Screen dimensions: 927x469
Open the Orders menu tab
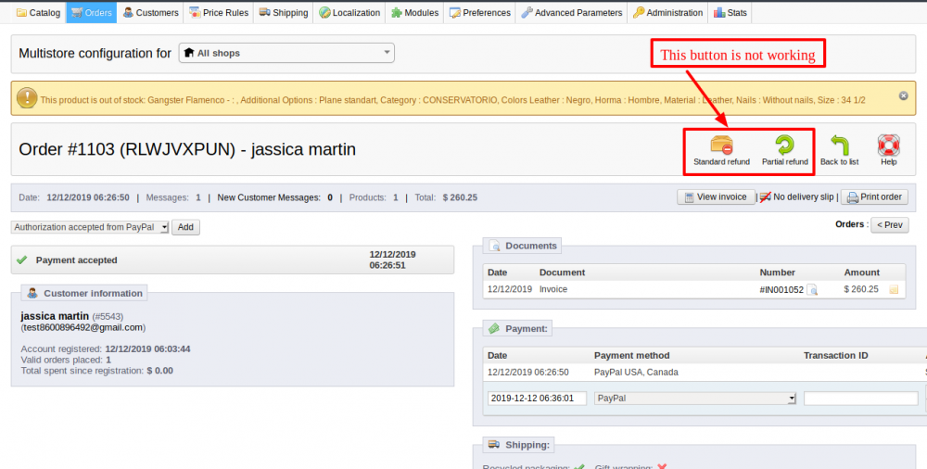(92, 12)
